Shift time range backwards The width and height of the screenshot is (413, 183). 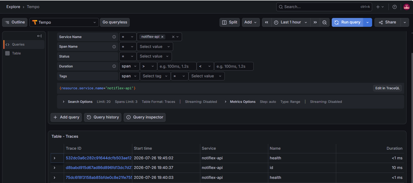coord(267,22)
